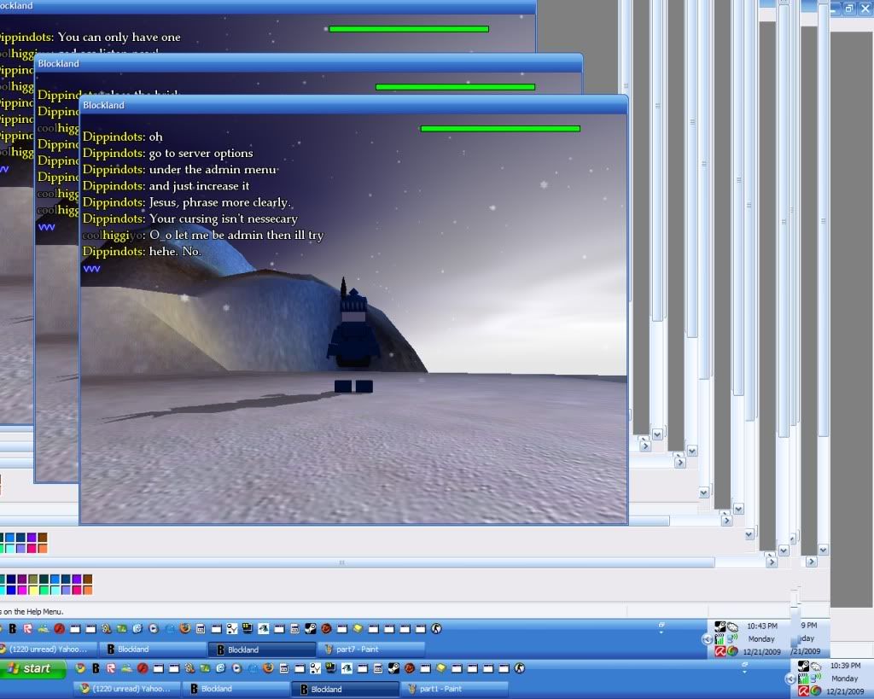Switch to the inactive Blockland button in bottom taskbar
Screen dimensions: 874x699
(236, 689)
